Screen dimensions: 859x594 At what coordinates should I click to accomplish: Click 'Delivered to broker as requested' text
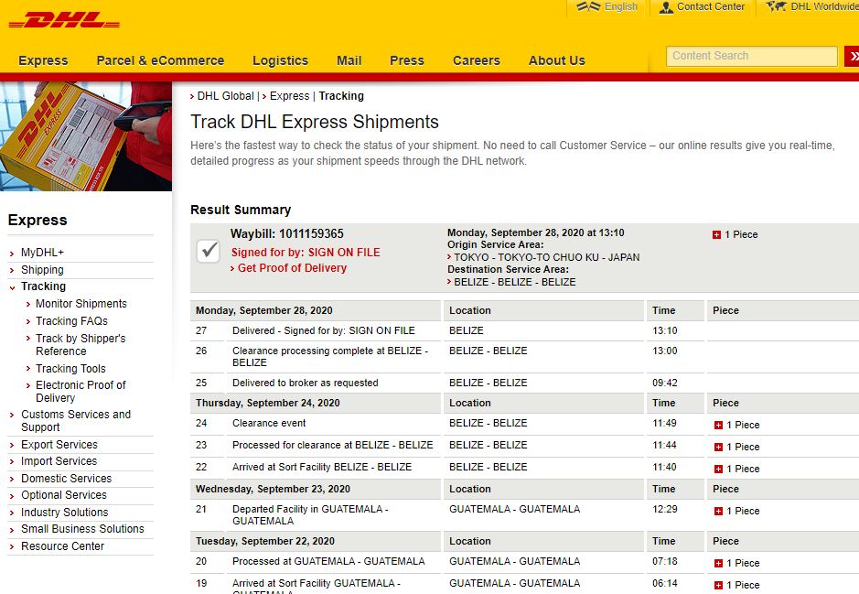(x=306, y=383)
